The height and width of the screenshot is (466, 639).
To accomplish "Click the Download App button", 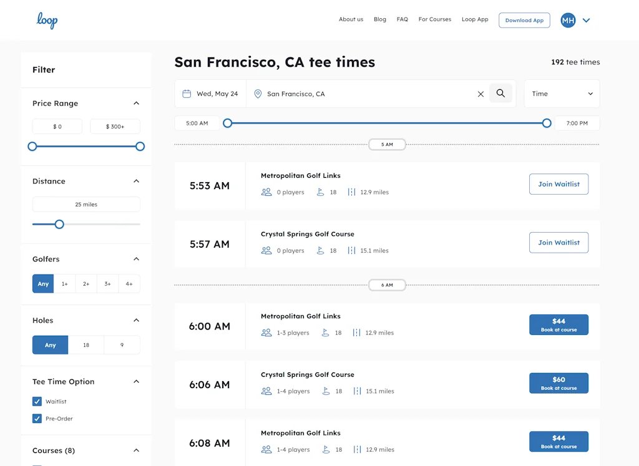I will pos(524,20).
